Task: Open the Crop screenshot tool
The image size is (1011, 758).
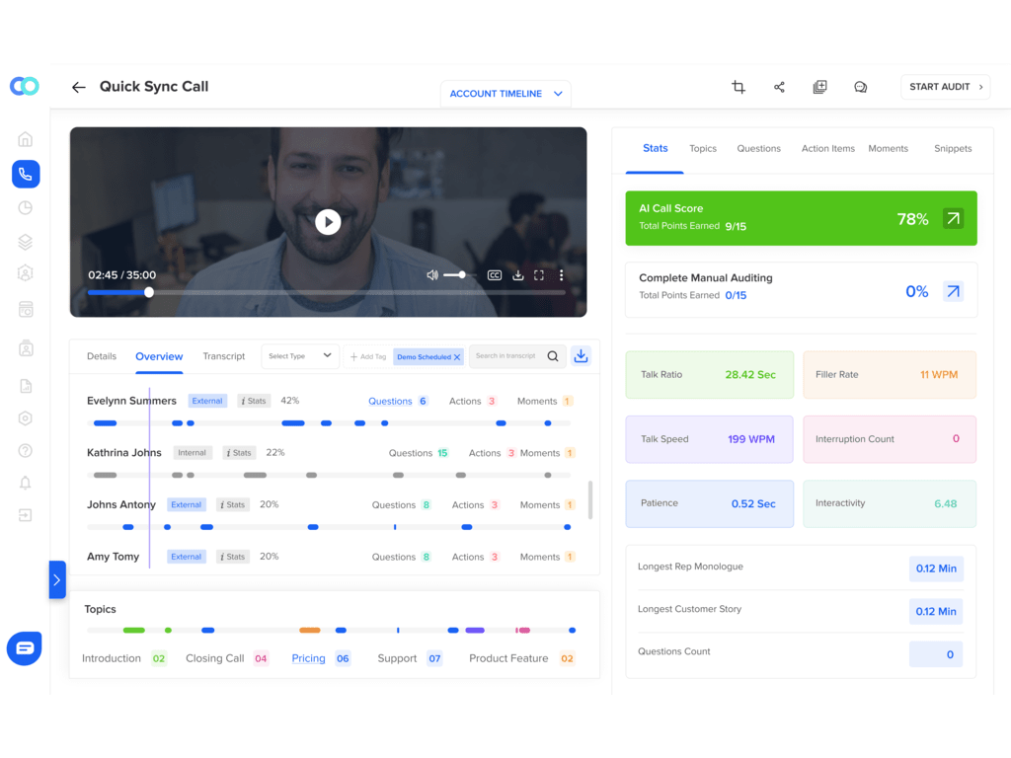Action: 738,87
